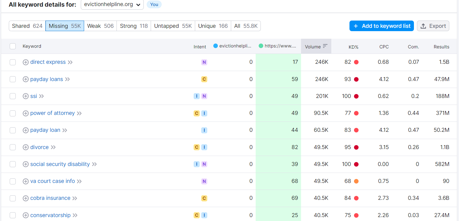Click double-chevron next to social security disability
This screenshot has height=221, width=459.
(94, 164)
